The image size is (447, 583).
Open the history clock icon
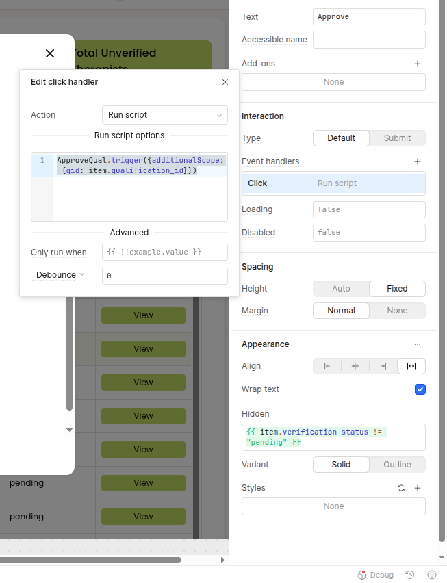click(410, 575)
